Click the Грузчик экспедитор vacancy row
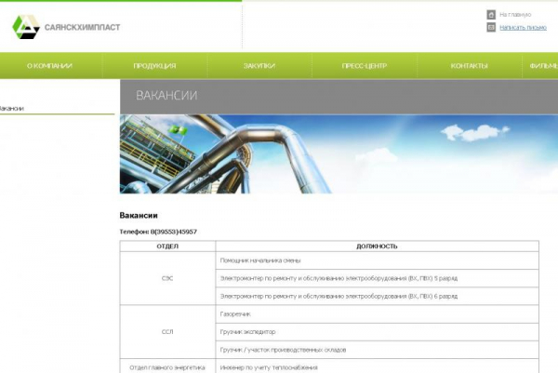The image size is (558, 373). (x=247, y=331)
